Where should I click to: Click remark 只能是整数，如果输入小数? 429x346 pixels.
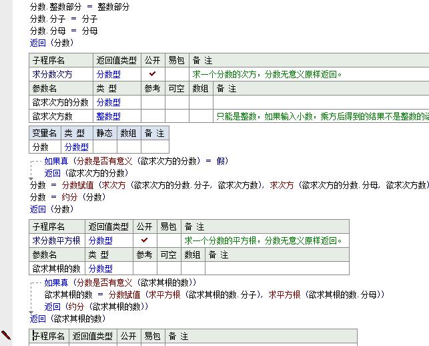322,116
